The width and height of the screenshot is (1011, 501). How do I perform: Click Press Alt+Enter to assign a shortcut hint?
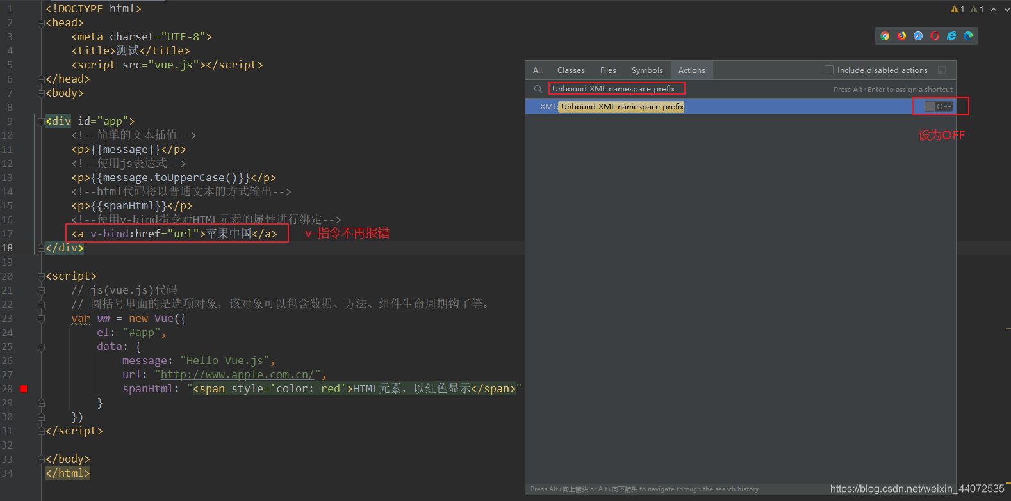[893, 90]
